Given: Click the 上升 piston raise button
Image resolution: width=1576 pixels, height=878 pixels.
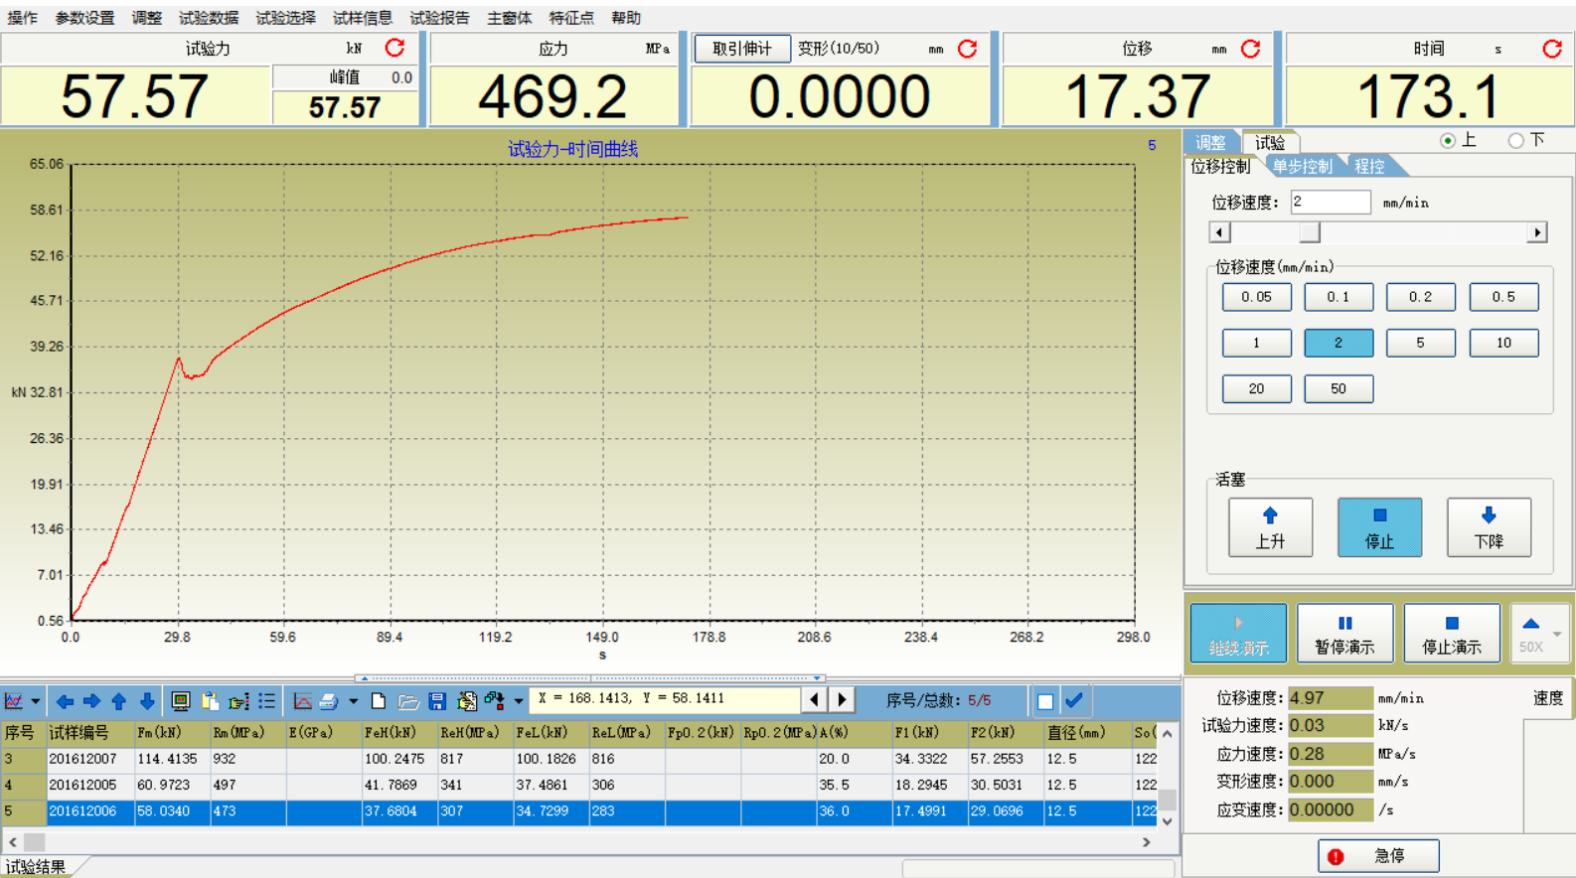Looking at the screenshot, I should pyautogui.click(x=1270, y=526).
